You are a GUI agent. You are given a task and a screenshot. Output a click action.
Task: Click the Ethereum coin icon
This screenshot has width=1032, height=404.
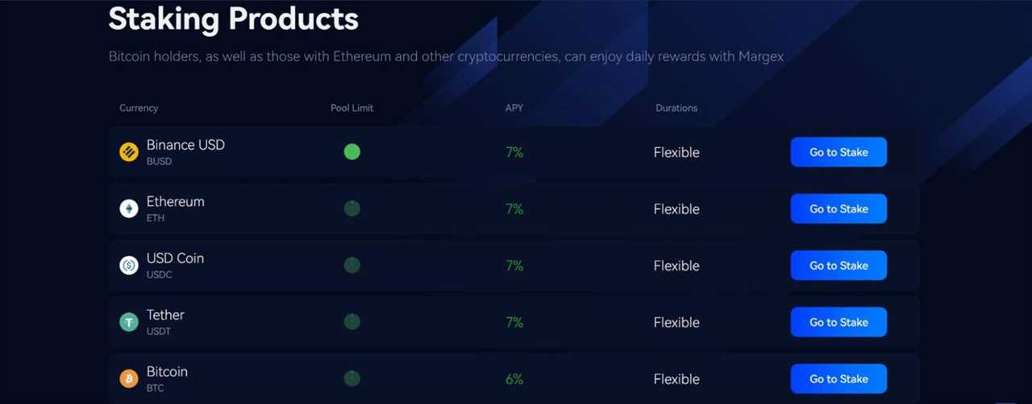(x=129, y=209)
